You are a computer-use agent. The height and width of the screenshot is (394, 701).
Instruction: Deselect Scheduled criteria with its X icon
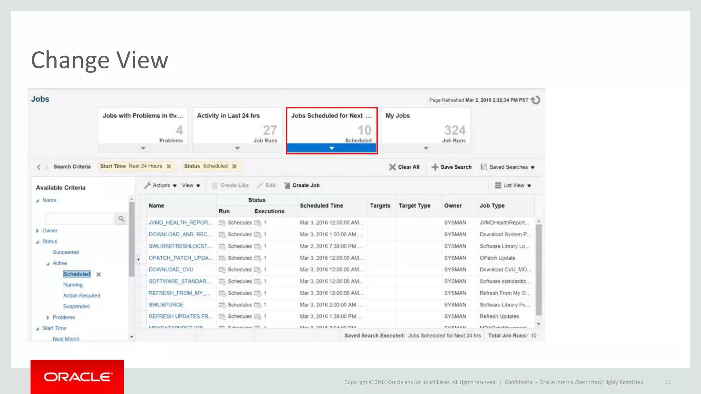coord(99,274)
